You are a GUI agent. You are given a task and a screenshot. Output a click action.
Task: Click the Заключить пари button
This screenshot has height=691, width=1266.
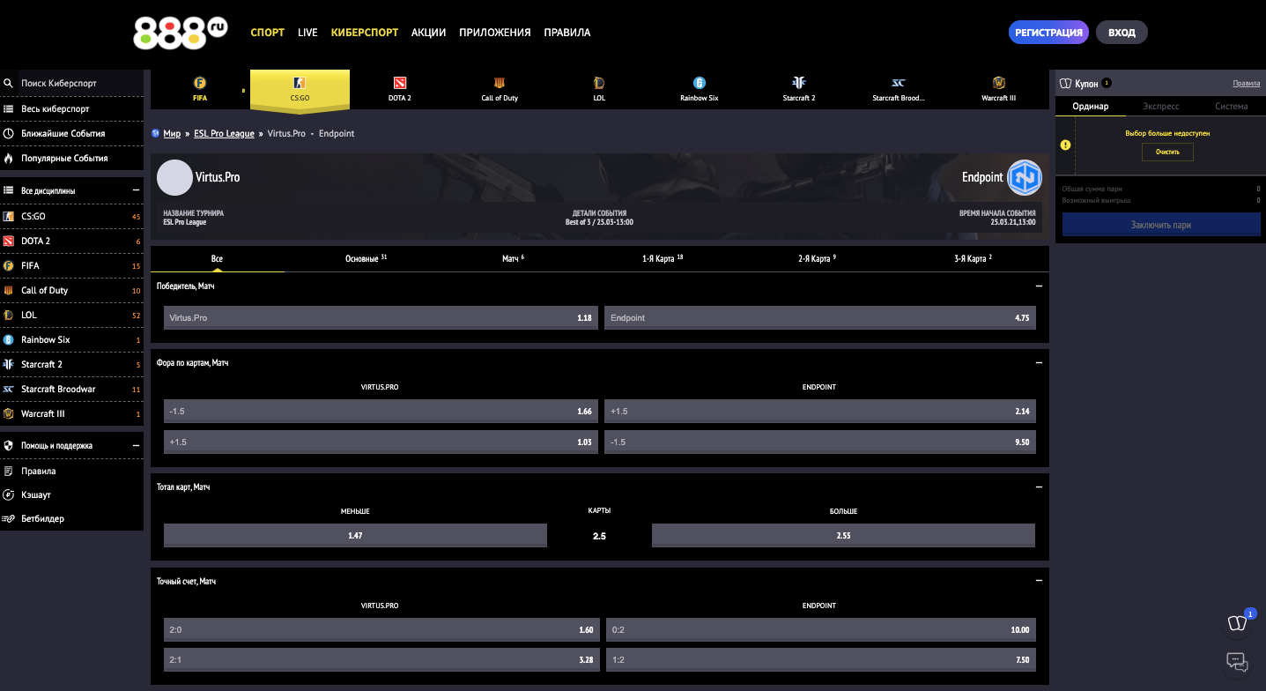[1161, 225]
